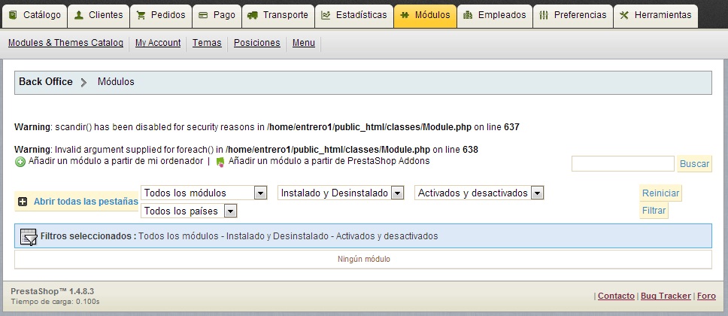The height and width of the screenshot is (316, 728).
Task: Go to the Transporte tab
Action: 278,16
